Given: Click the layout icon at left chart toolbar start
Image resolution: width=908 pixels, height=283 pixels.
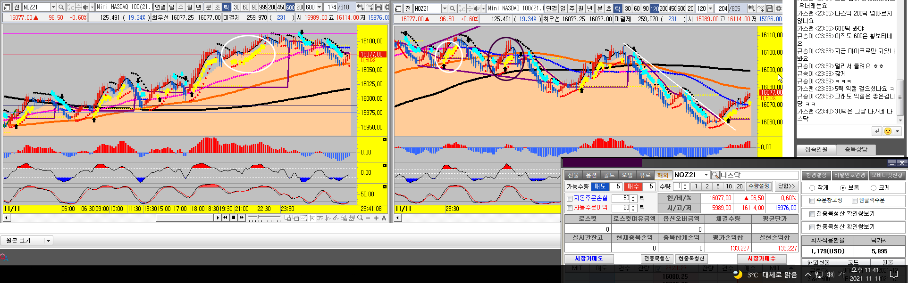Looking at the screenshot, I should click(7, 7).
